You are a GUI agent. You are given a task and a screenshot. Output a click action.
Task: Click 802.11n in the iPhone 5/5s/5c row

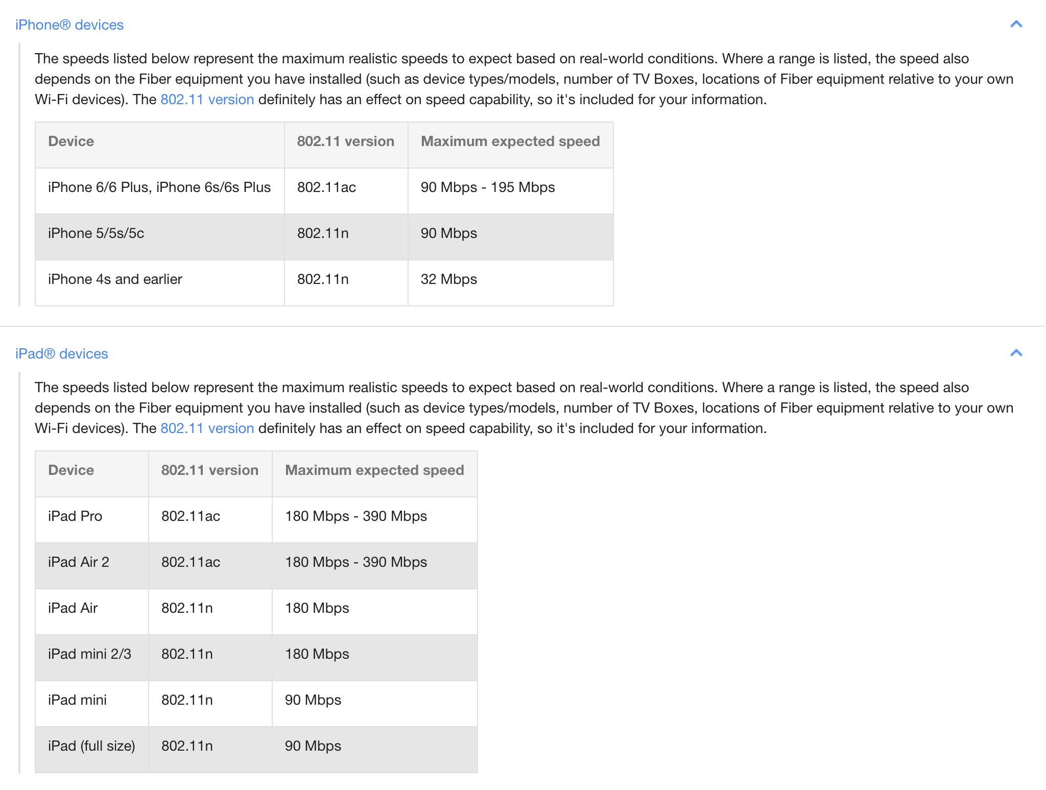pyautogui.click(x=323, y=233)
